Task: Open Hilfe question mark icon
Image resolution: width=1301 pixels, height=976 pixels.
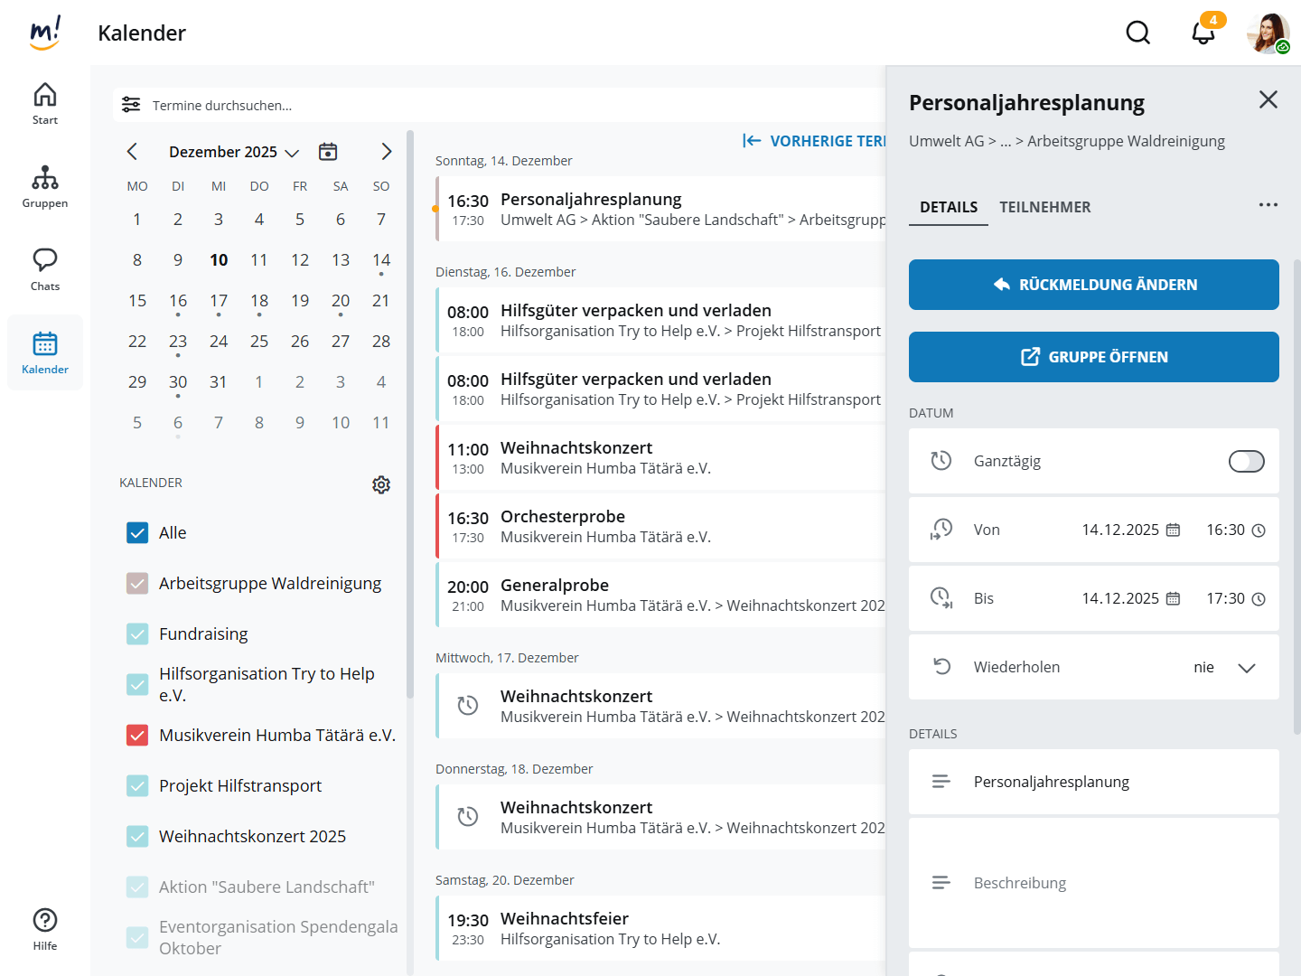Action: click(45, 929)
